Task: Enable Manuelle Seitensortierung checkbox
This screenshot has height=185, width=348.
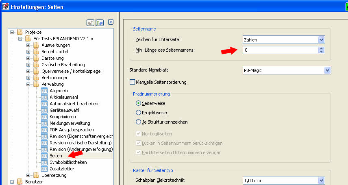Action: coord(132,82)
